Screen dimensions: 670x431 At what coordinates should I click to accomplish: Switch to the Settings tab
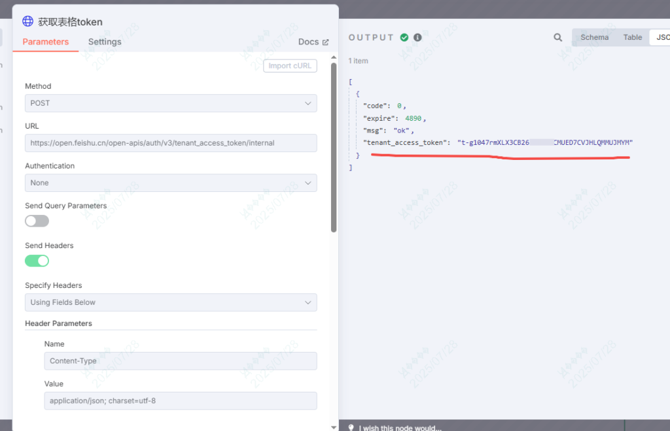105,42
